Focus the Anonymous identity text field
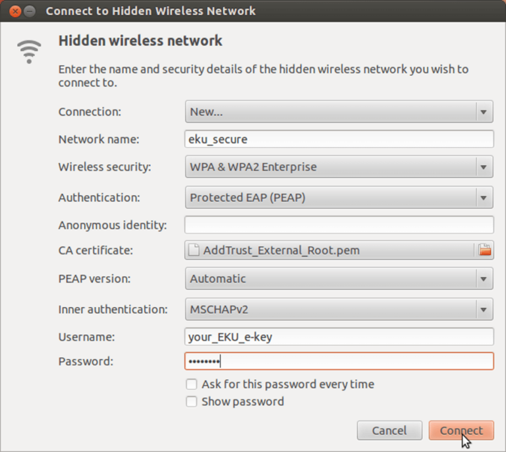Viewport: 506px width, 452px height. tap(339, 225)
